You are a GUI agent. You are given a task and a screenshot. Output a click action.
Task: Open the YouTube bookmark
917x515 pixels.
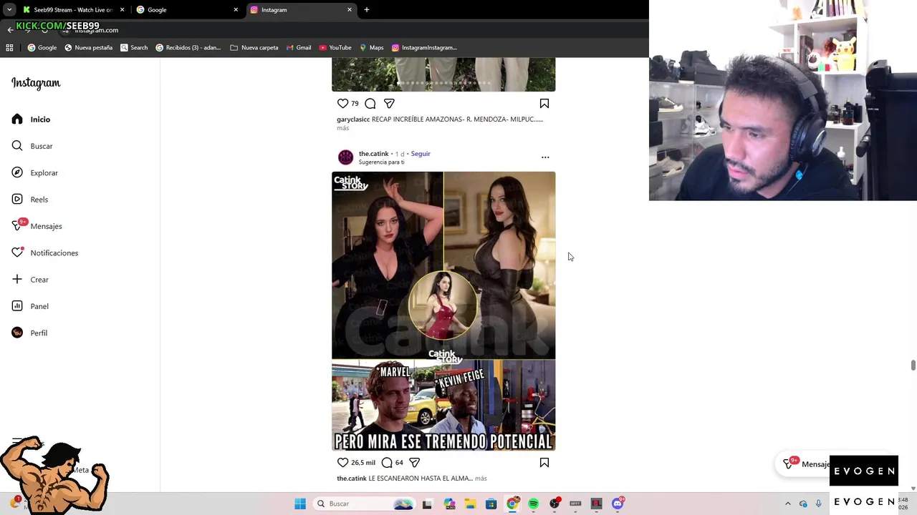click(x=335, y=47)
